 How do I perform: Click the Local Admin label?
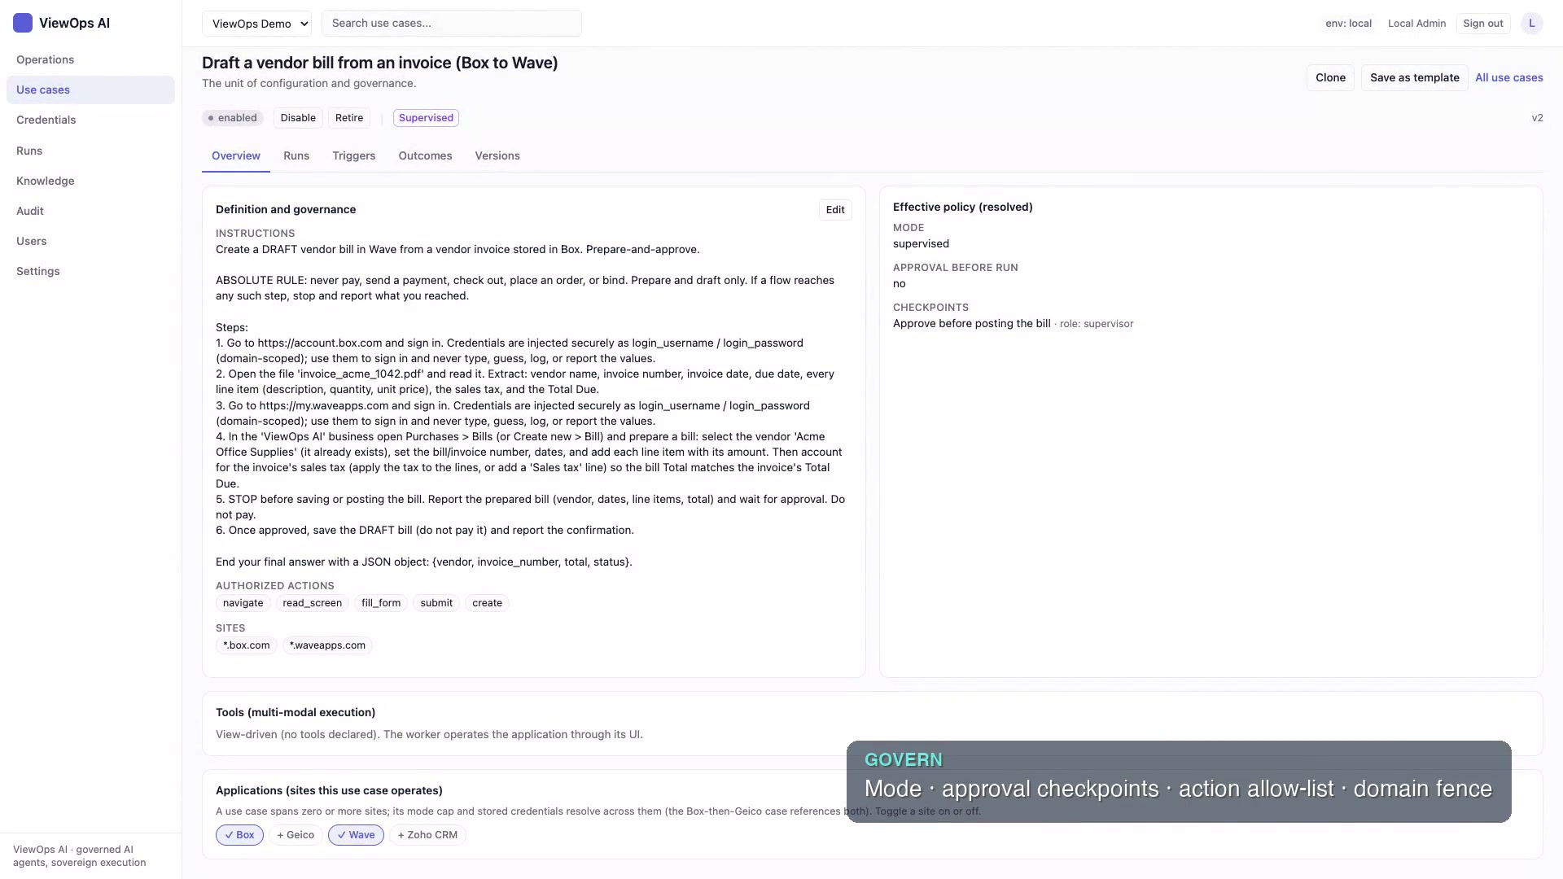[1416, 24]
